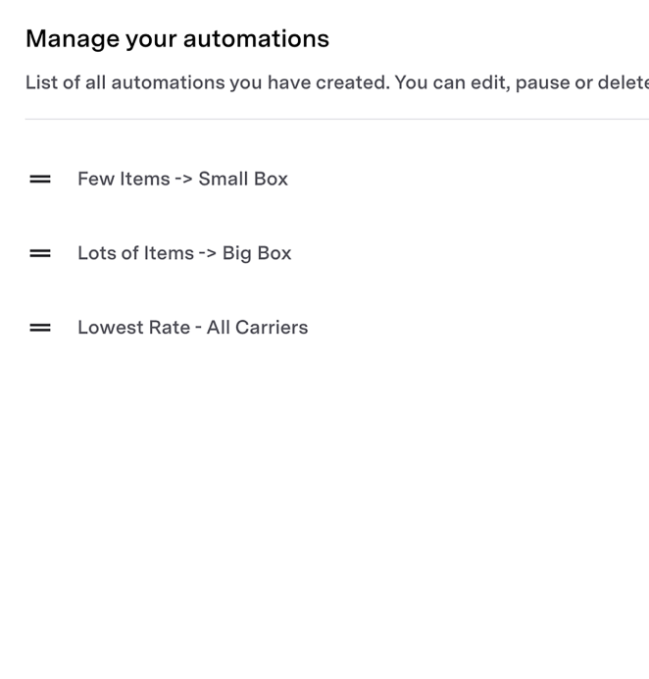649x679 pixels.
Task: Click the All Carriers automation row title
Action: coord(192,328)
